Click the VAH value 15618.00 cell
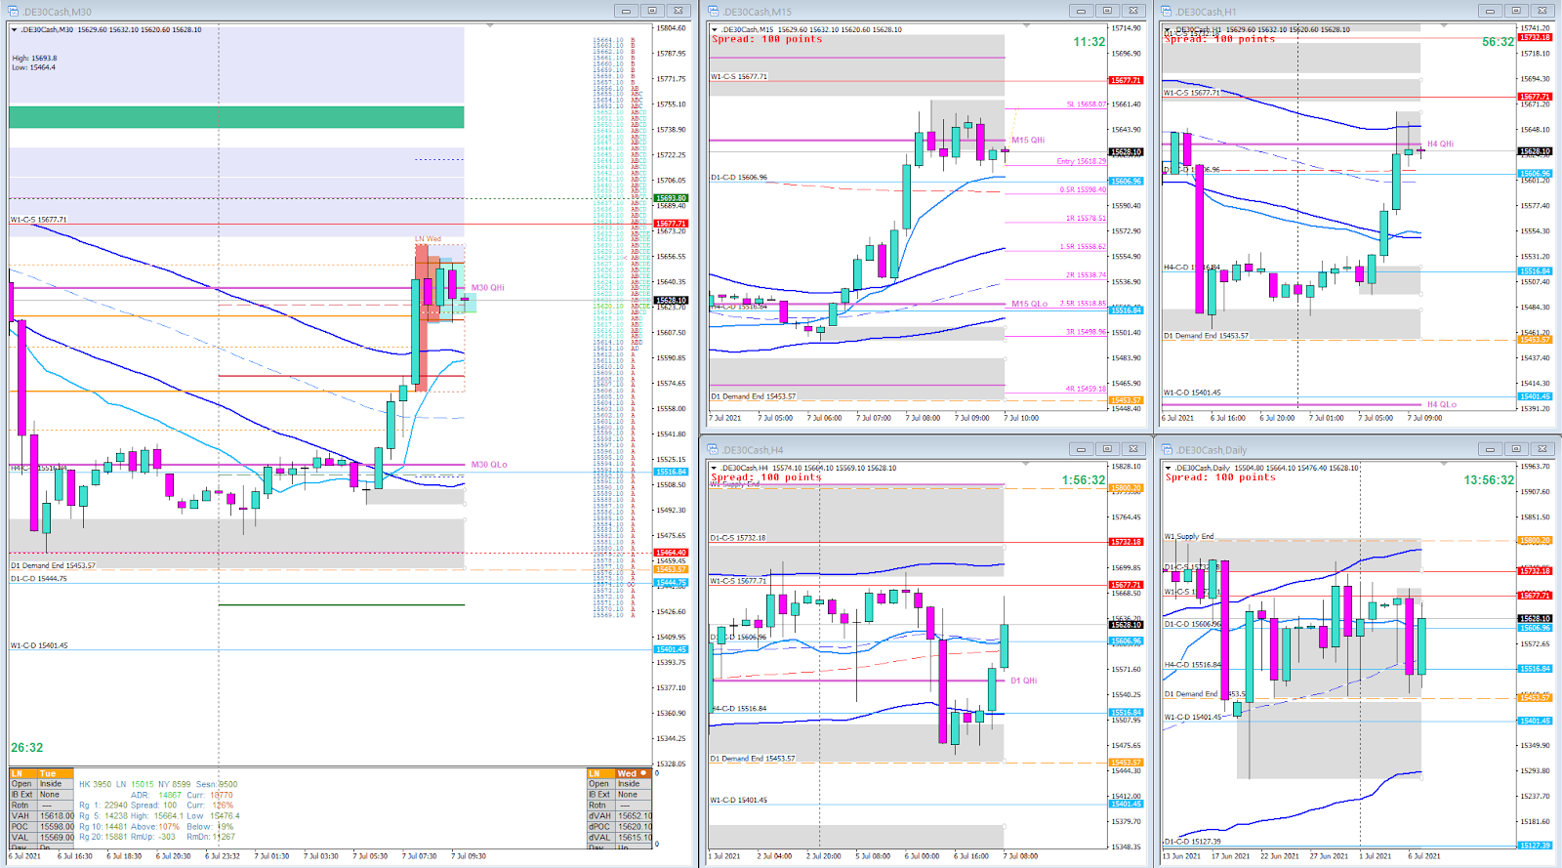The height and width of the screenshot is (868, 1562). coord(57,816)
